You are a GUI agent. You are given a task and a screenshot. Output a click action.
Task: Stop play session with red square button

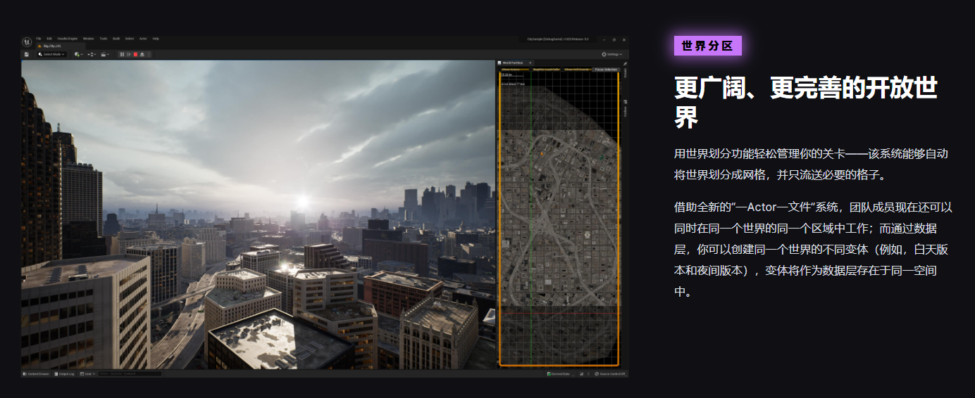pos(135,54)
